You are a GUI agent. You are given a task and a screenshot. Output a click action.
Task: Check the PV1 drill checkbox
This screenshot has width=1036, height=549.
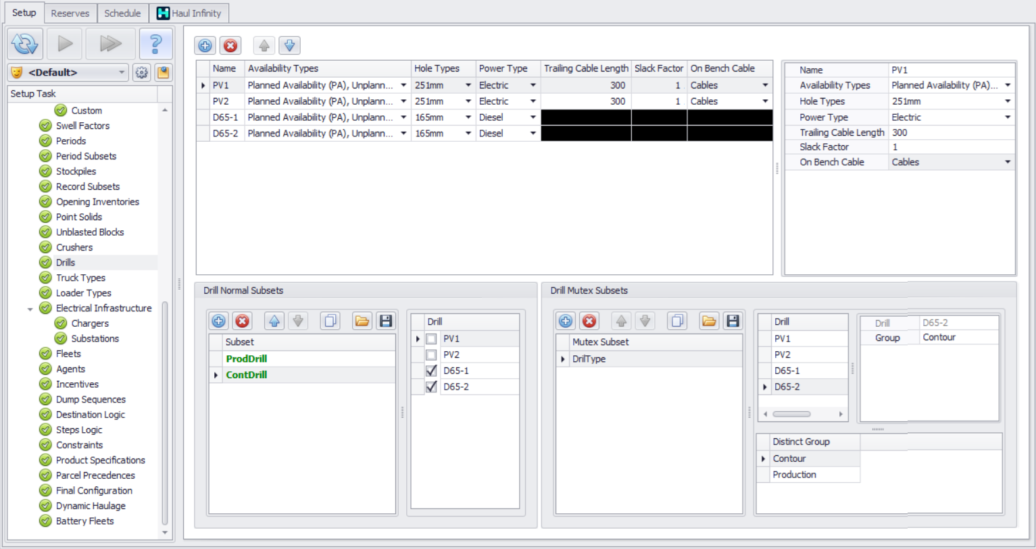point(431,339)
